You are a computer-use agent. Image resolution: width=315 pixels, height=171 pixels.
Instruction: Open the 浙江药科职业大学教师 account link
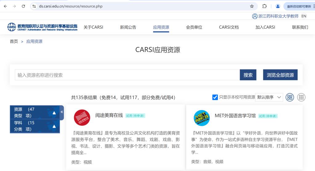pos(278,16)
